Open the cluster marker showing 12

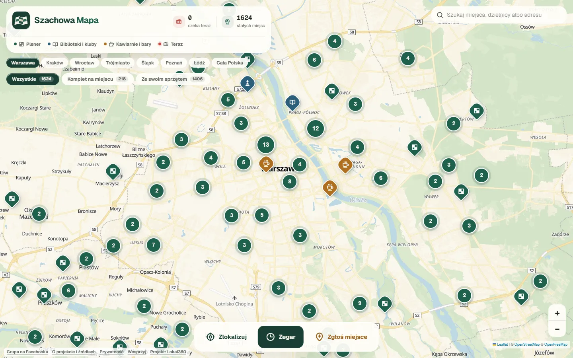click(x=316, y=128)
